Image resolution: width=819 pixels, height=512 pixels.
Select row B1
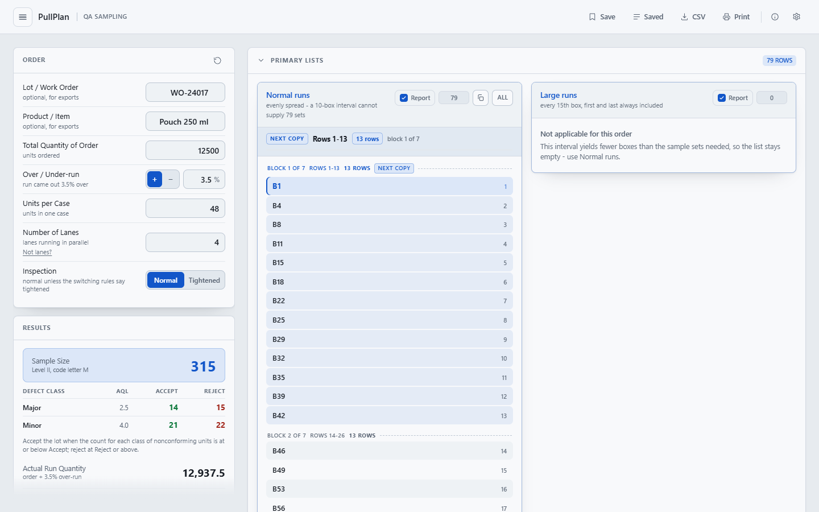tap(390, 186)
